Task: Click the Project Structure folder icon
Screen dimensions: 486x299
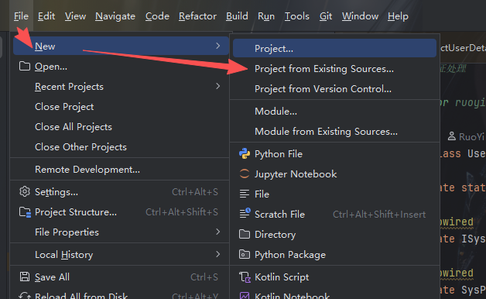Action: pos(25,212)
